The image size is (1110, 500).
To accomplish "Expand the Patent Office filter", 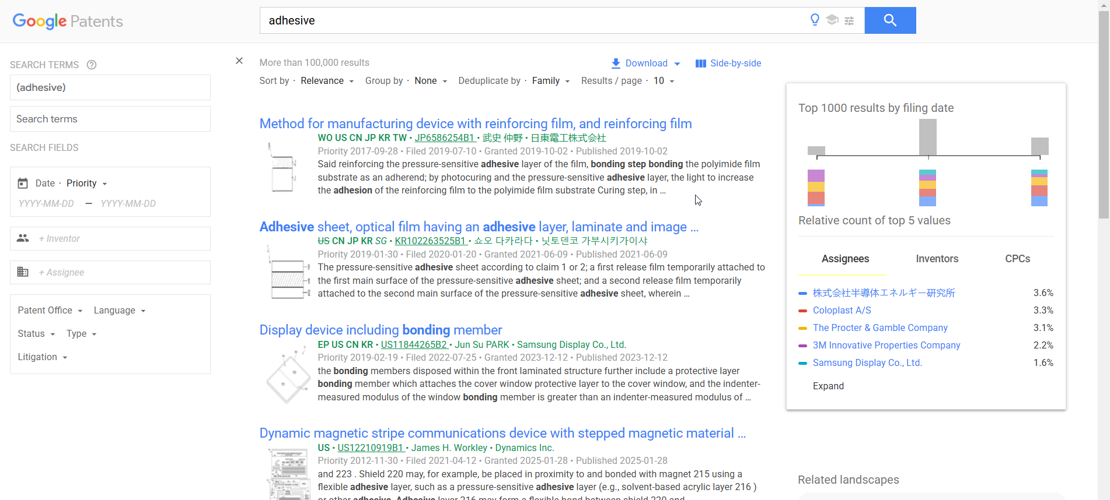I will point(50,310).
